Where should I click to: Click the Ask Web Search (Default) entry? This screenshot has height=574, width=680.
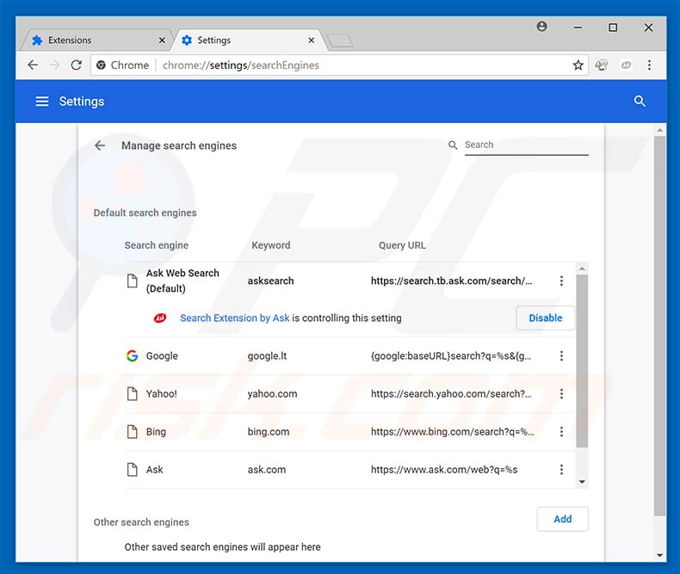[x=182, y=281]
